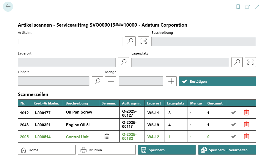Select the Oil Pan Screw description

(x=79, y=112)
